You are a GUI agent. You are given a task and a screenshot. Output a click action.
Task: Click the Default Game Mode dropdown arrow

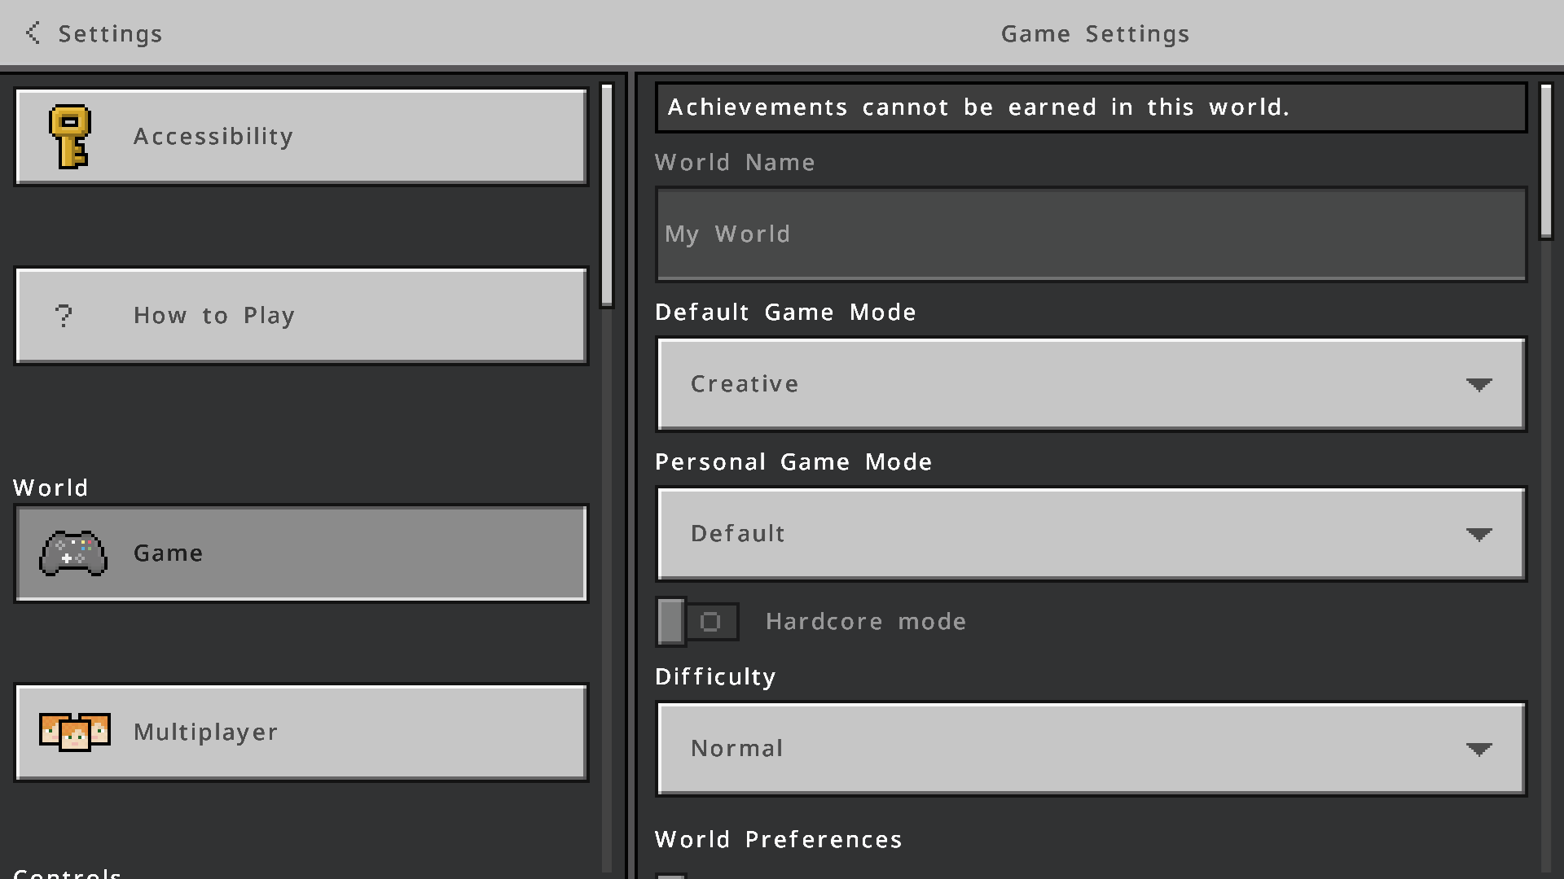(1478, 384)
